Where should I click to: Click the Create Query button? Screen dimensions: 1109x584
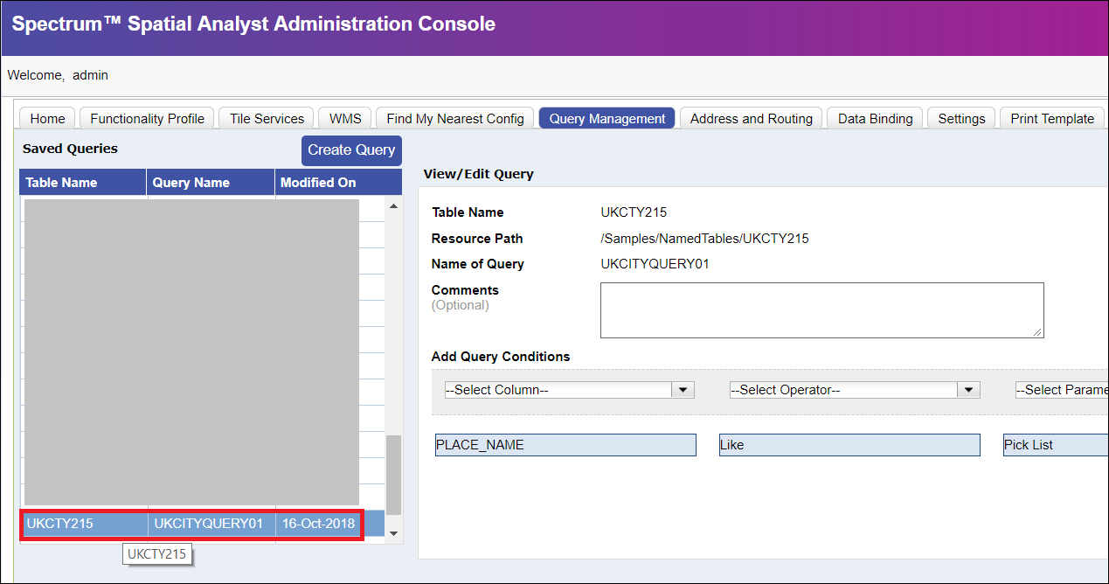[x=351, y=150]
